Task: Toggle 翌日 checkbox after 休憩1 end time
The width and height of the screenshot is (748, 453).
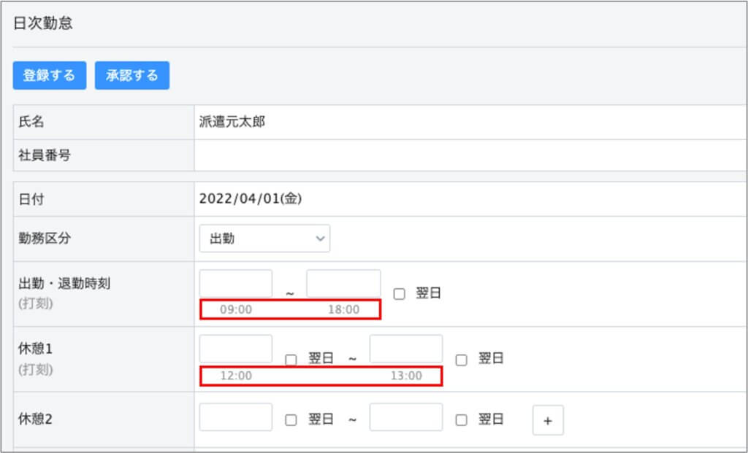Action: tap(462, 359)
